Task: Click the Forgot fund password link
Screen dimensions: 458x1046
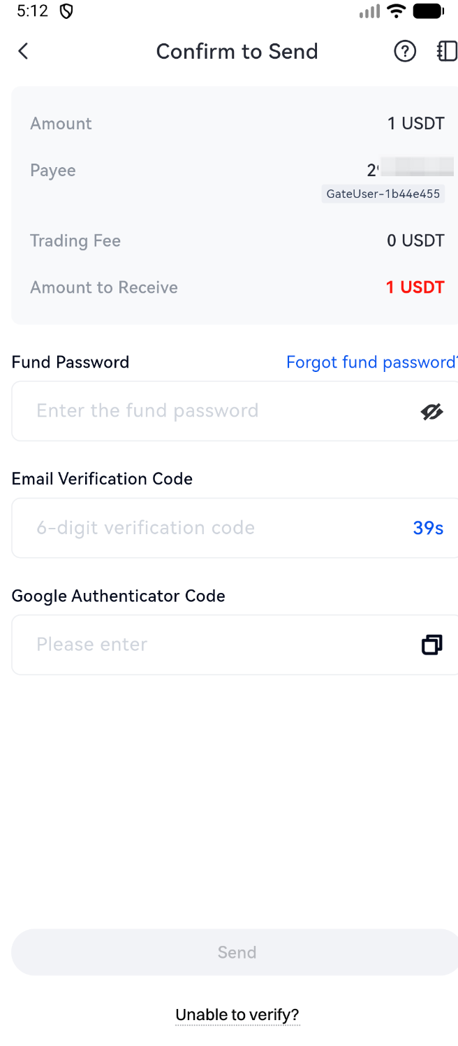Action: tap(371, 362)
